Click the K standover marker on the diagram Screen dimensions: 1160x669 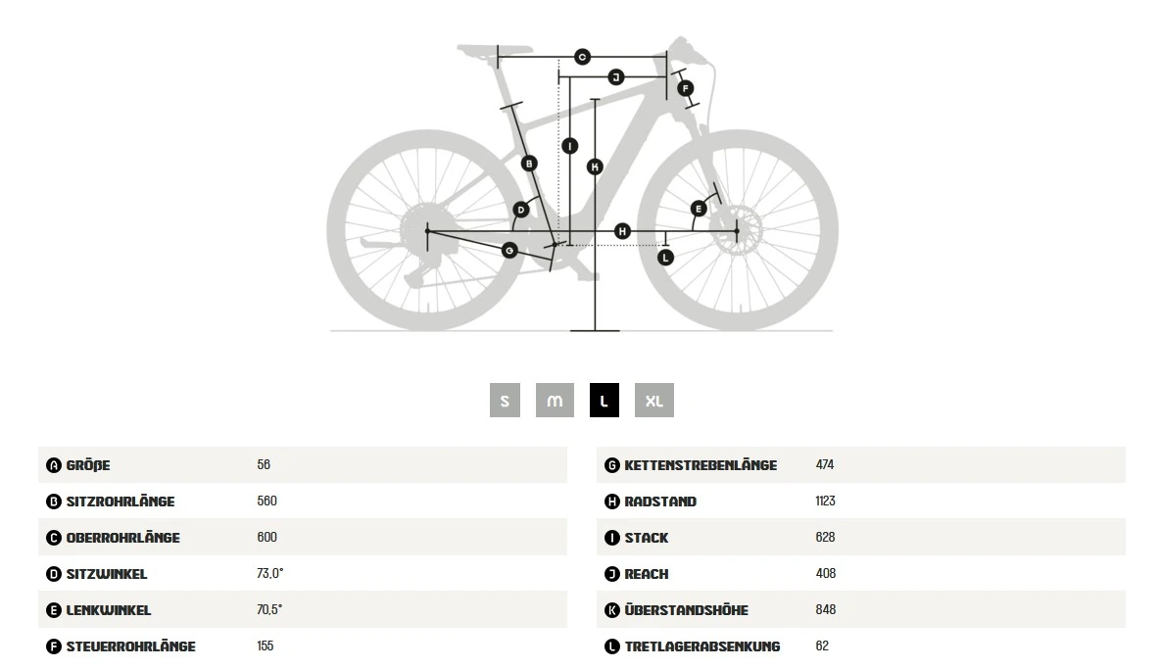pyautogui.click(x=595, y=167)
